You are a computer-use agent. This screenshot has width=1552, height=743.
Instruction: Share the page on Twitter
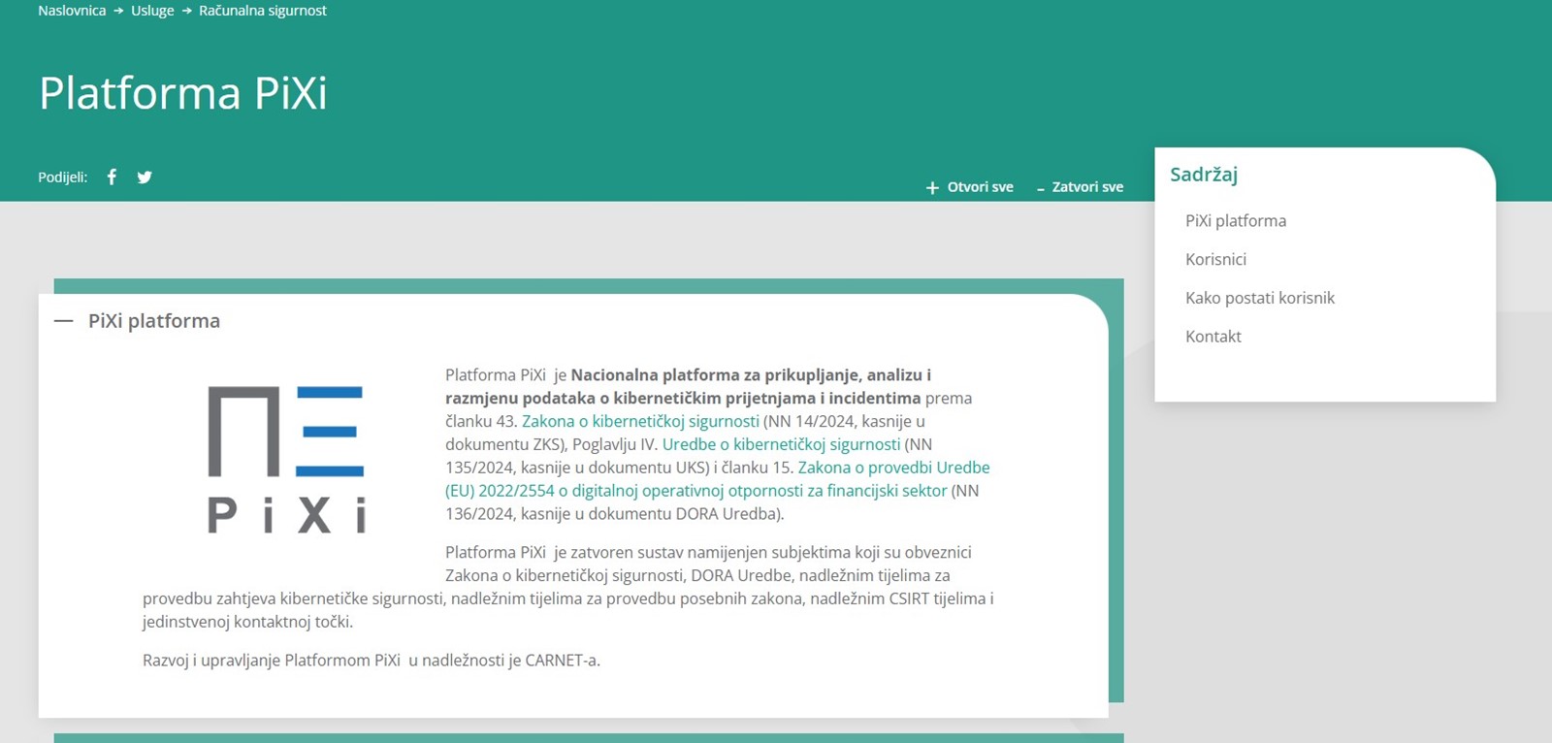tap(145, 177)
